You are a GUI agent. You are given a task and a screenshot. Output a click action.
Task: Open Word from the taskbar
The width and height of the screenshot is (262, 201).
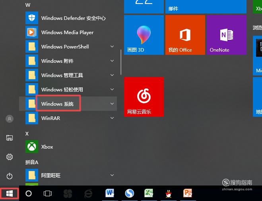click(x=110, y=193)
